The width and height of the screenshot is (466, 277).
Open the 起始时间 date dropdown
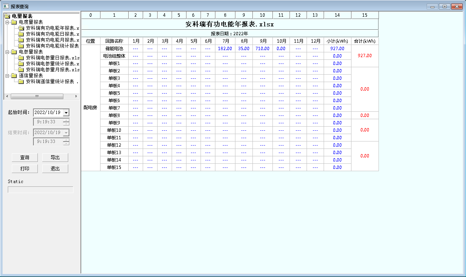pos(67,112)
